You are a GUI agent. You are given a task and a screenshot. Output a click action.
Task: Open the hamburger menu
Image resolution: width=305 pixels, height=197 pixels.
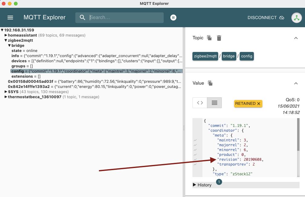(x=10, y=18)
